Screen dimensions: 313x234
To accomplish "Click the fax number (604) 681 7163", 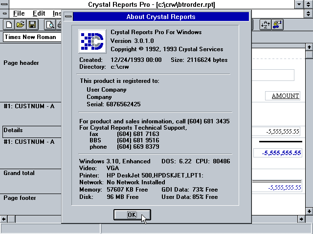I will tap(138, 134).
